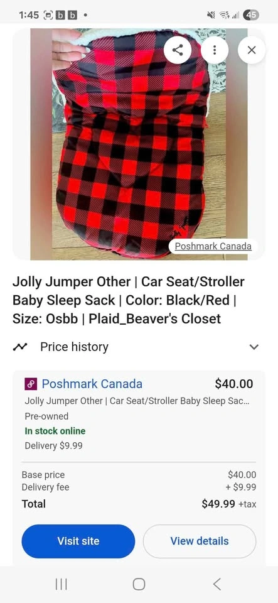
Task: Click the Visit site button
Action: point(78,541)
